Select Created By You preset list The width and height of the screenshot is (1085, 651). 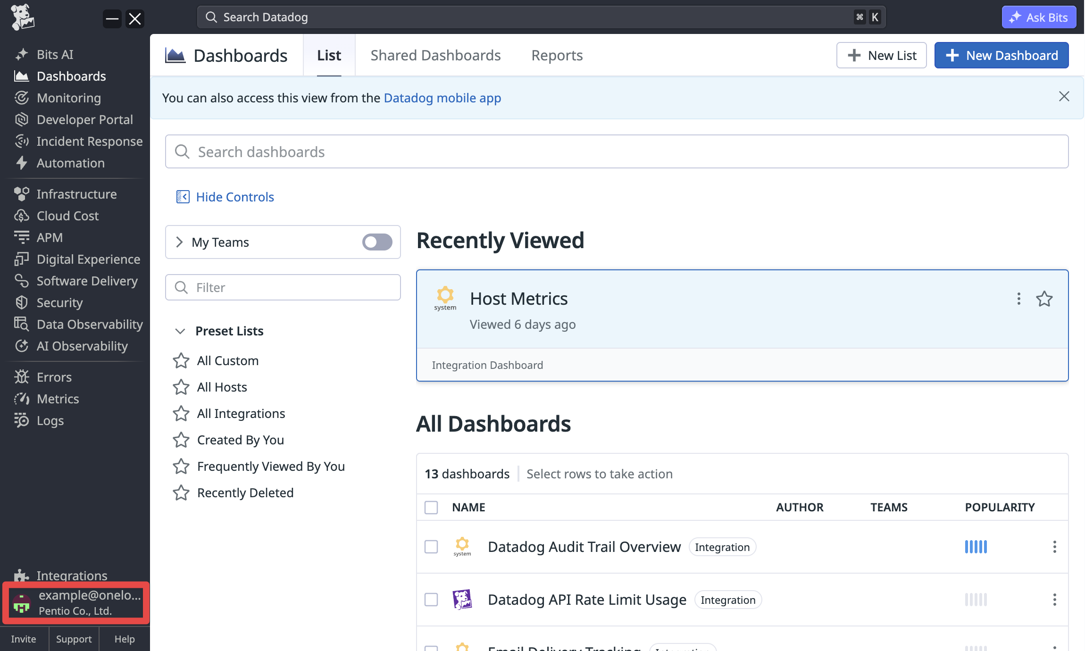[x=241, y=440]
